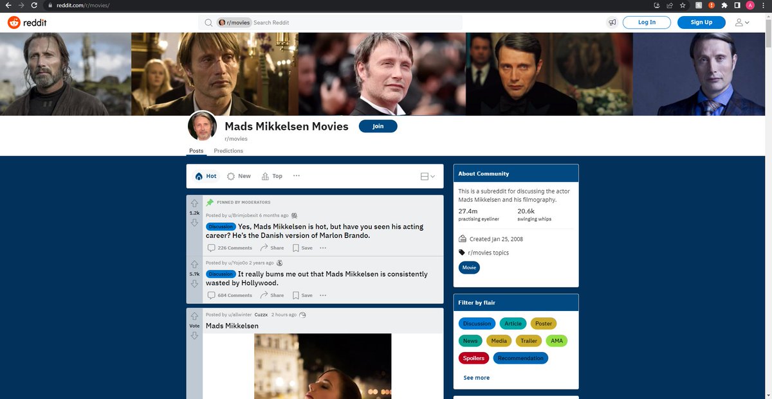Viewport: 772px width, 399px height.
Task: Click the browser share page icon
Action: click(x=669, y=5)
